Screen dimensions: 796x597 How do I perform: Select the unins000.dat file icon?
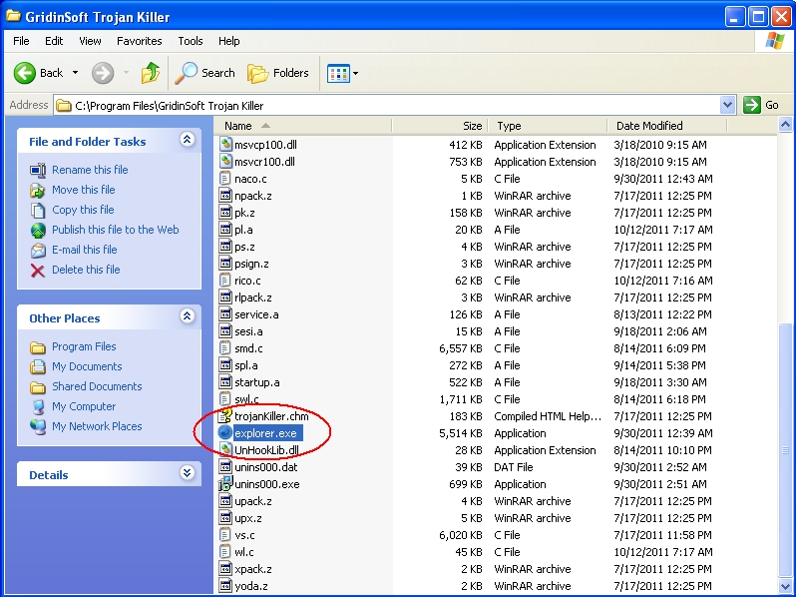tap(225, 467)
